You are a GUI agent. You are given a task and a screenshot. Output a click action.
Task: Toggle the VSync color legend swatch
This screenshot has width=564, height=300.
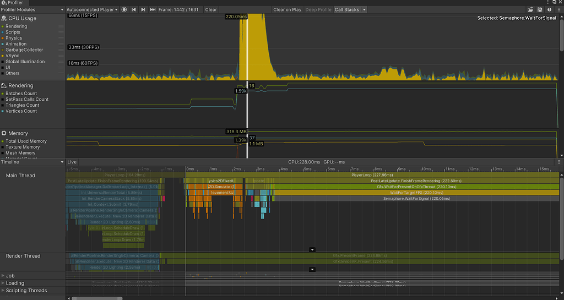(x=3, y=56)
